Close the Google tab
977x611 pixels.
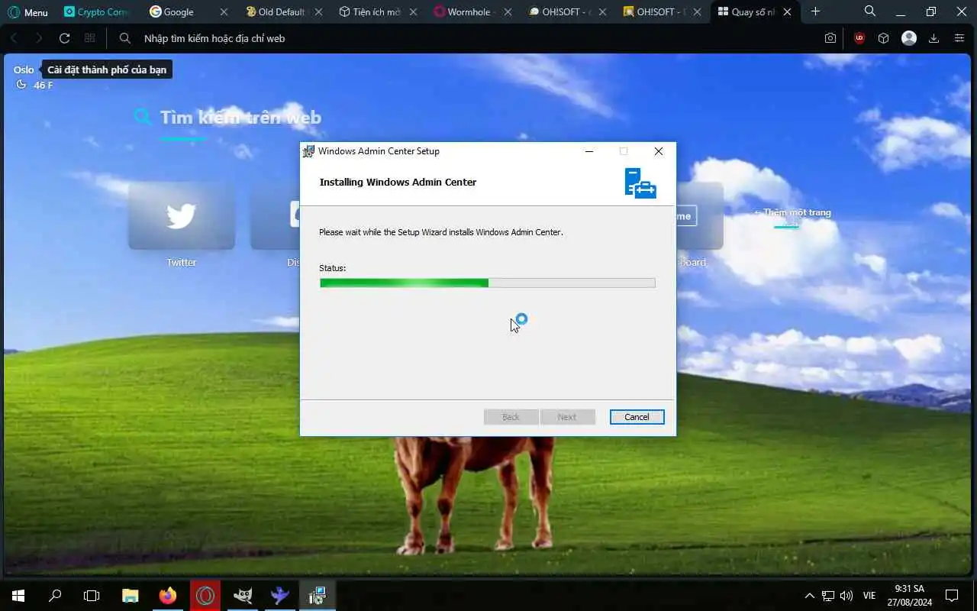[224, 12]
